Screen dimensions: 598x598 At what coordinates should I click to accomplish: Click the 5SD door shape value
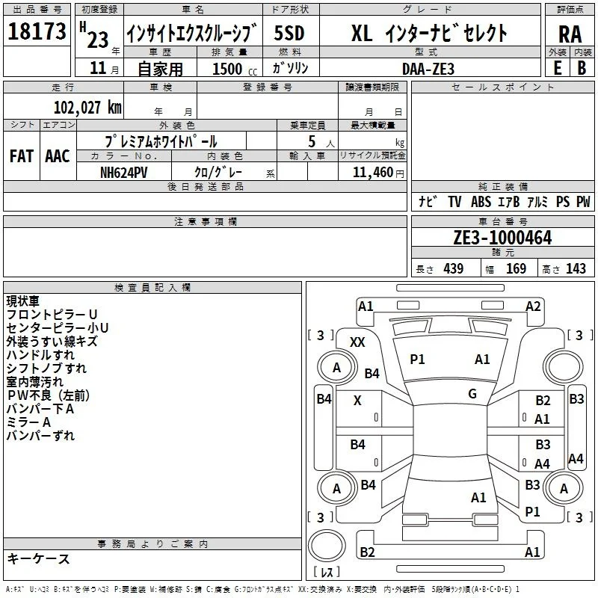click(289, 33)
